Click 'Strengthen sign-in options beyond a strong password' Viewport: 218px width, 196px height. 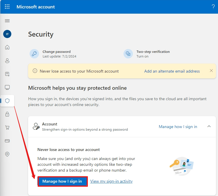point(85,130)
